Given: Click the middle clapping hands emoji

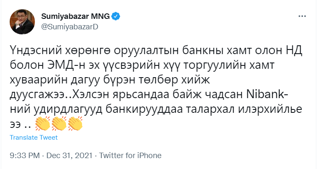Looking at the screenshot, I should tap(59, 123).
